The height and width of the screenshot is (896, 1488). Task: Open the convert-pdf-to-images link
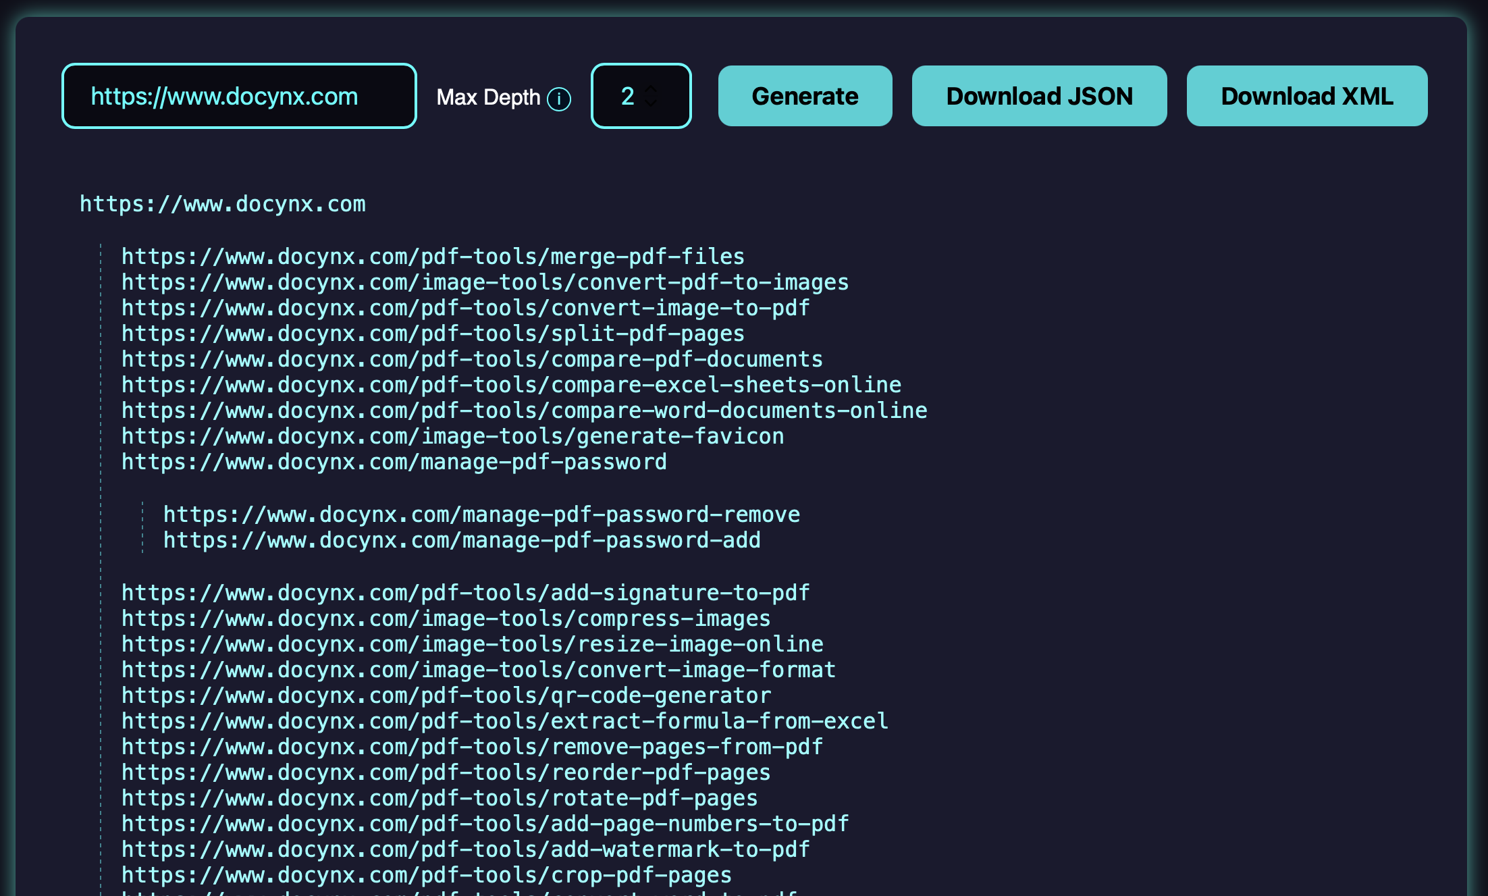click(485, 282)
